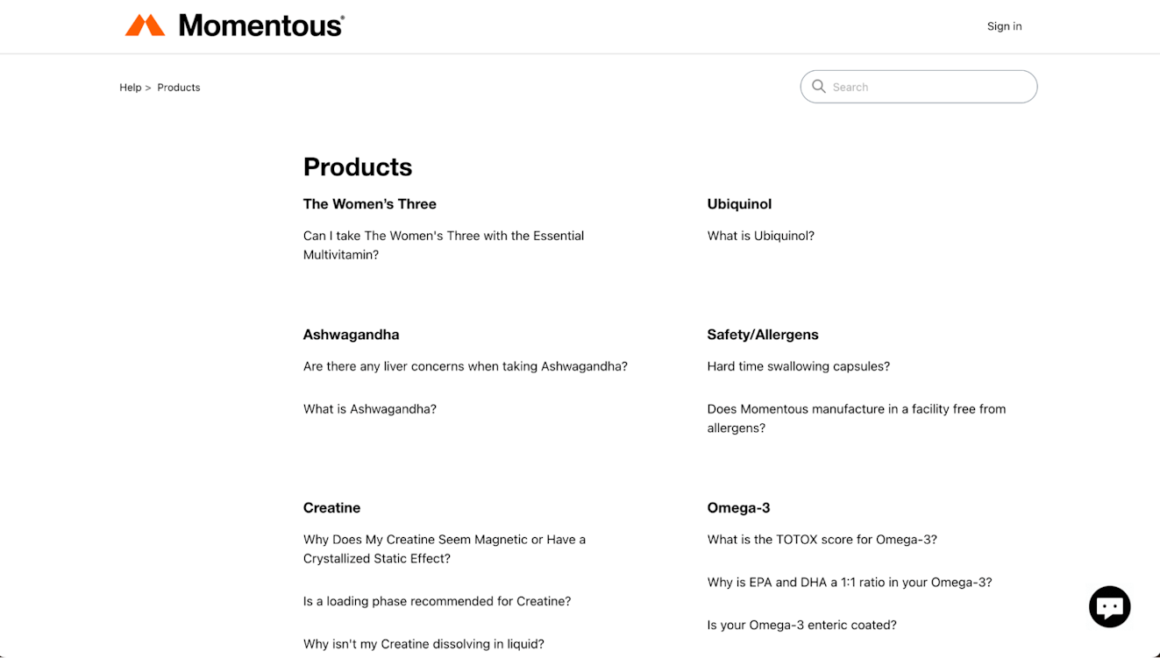Viewport: 1160px width, 658px height.
Task: Type in the Search field
Action: (929, 87)
